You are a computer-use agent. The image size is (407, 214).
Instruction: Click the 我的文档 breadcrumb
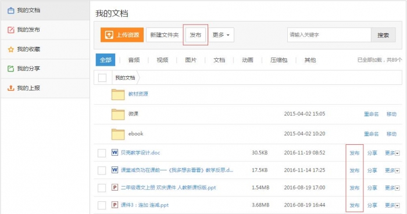point(125,78)
